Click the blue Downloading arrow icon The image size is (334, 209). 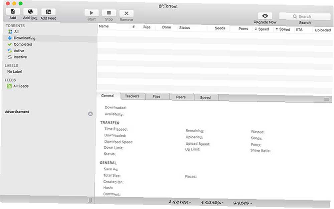10,38
